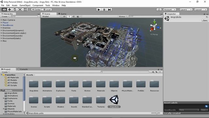Switch to the Game tab
Viewport: 209px width, 118px height.
[x=62, y=14]
